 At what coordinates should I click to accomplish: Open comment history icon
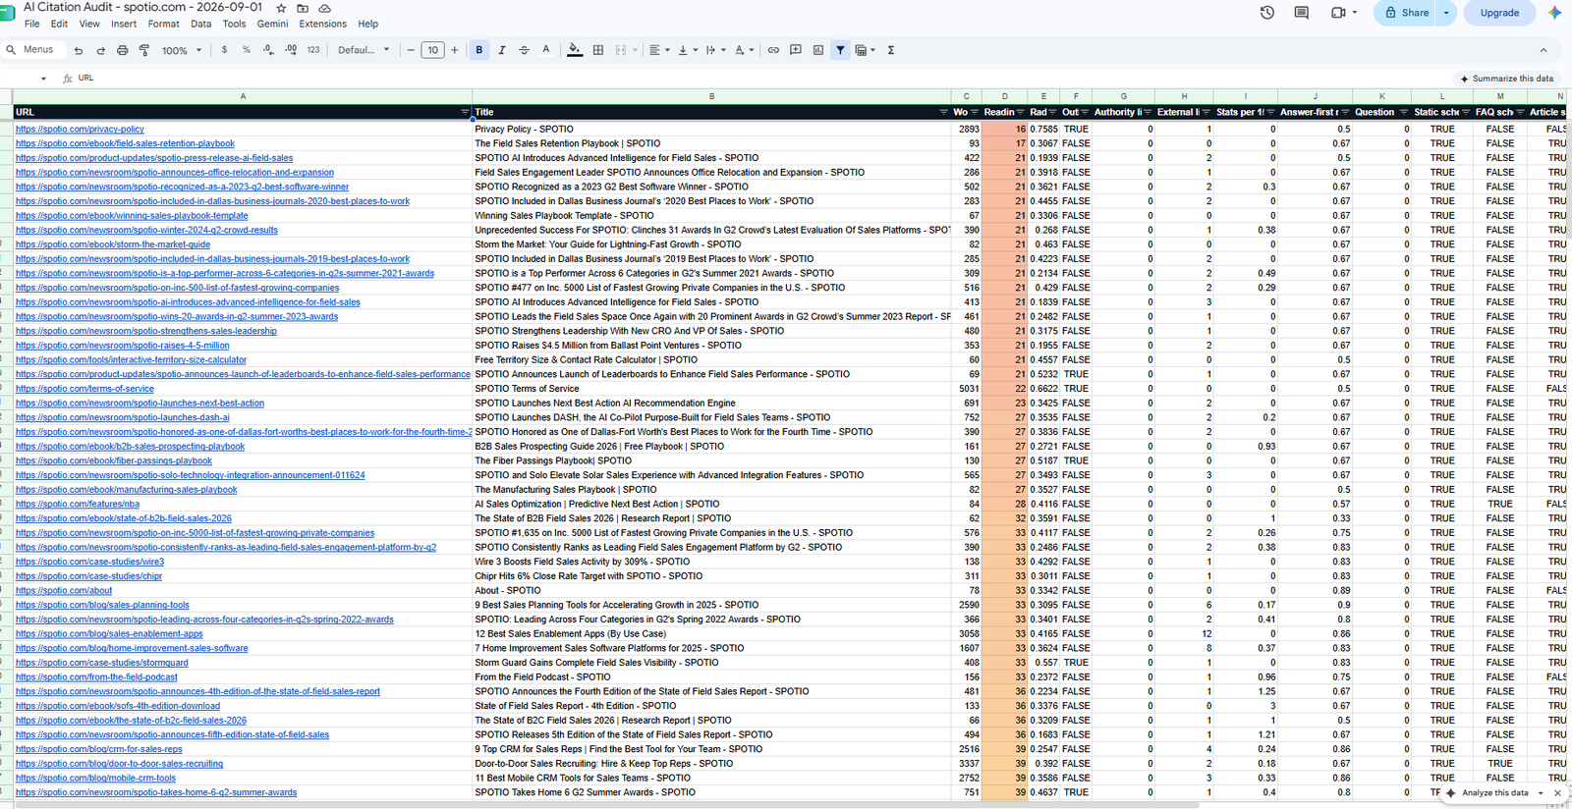(x=1302, y=13)
